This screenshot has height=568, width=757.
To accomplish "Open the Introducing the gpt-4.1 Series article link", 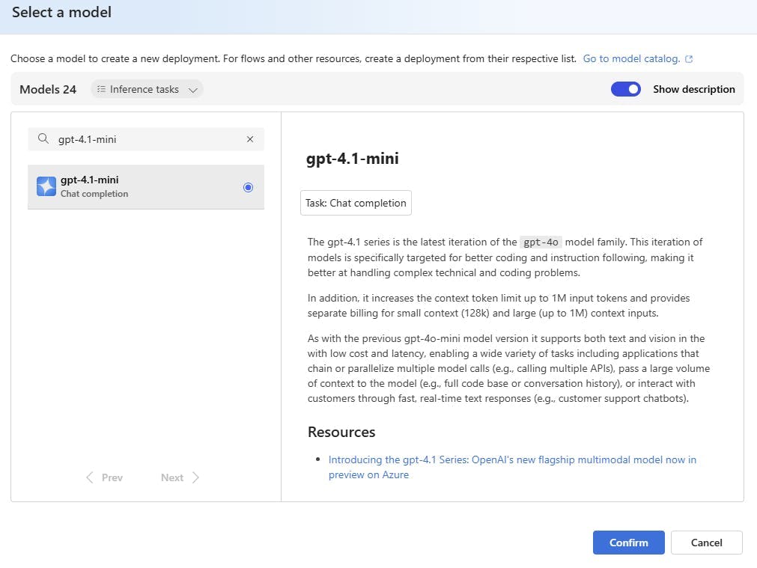I will coord(512,467).
